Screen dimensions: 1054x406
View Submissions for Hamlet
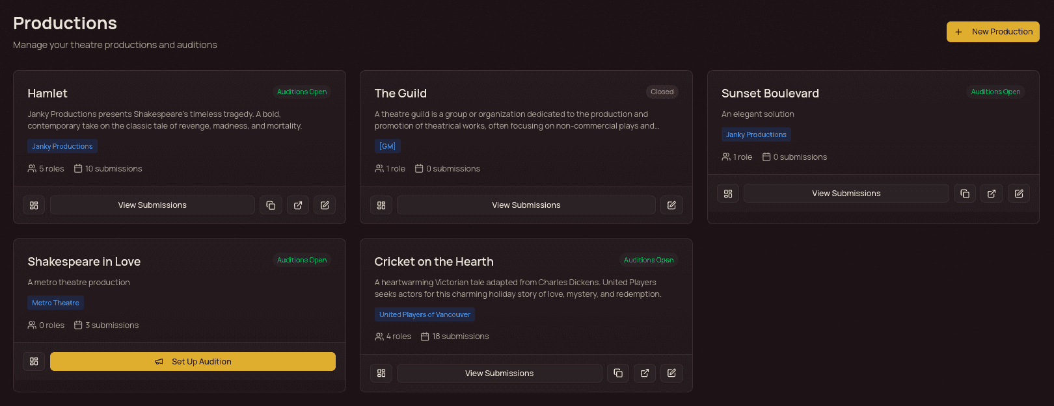[x=152, y=205]
